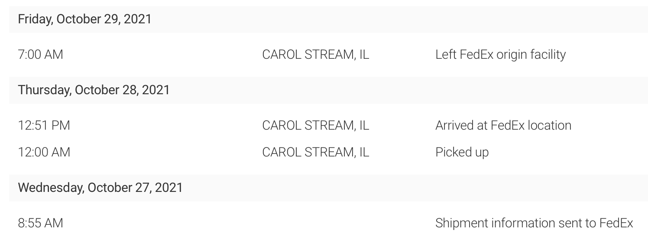Click CAROL STREAM, IL in the 7:00 AM row
This screenshot has width=648, height=236.
(x=315, y=55)
